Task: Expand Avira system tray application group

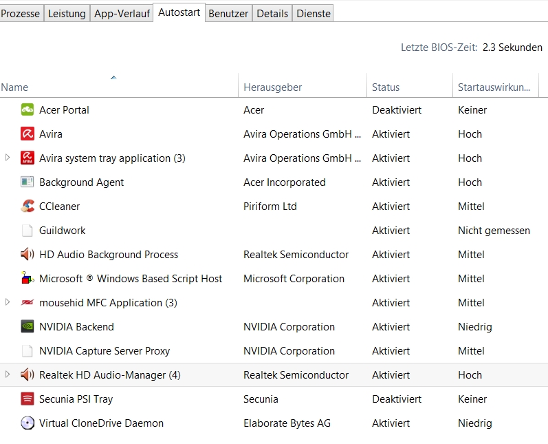Action: click(x=8, y=158)
